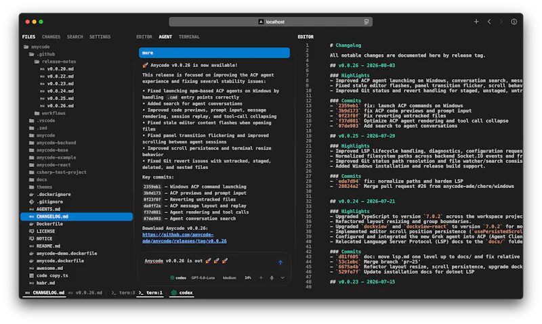Open the TERMINAL tab
The image size is (542, 324).
(x=189, y=37)
